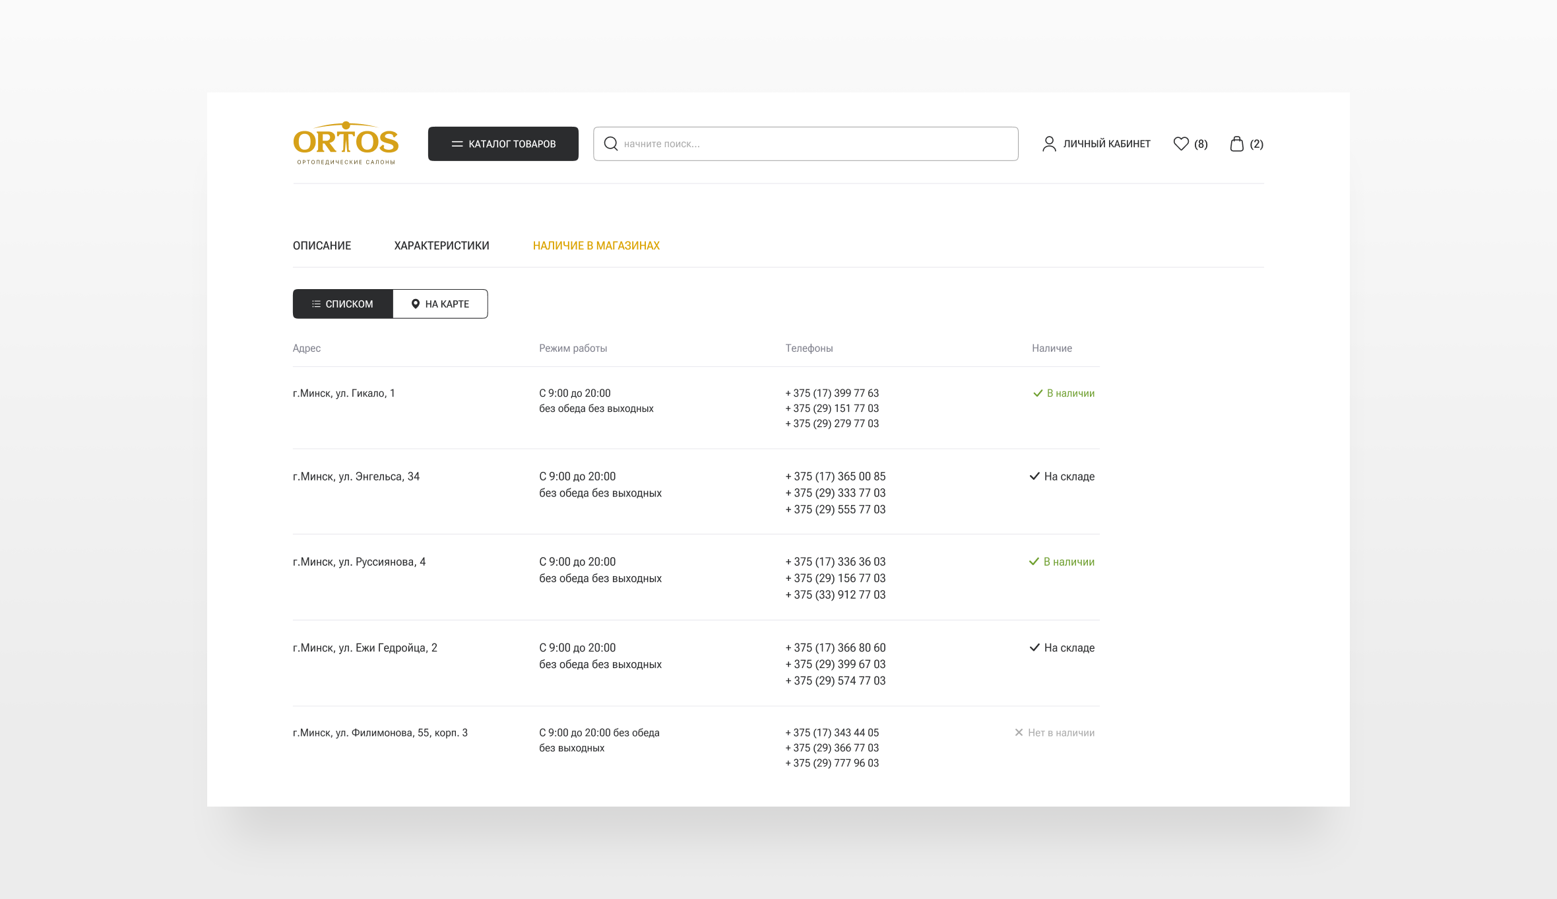Click phone number +375 (17) 365 00 85
This screenshot has width=1557, height=899.
pos(835,477)
